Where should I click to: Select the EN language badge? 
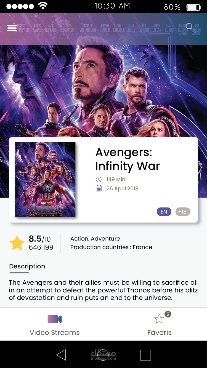164,212
